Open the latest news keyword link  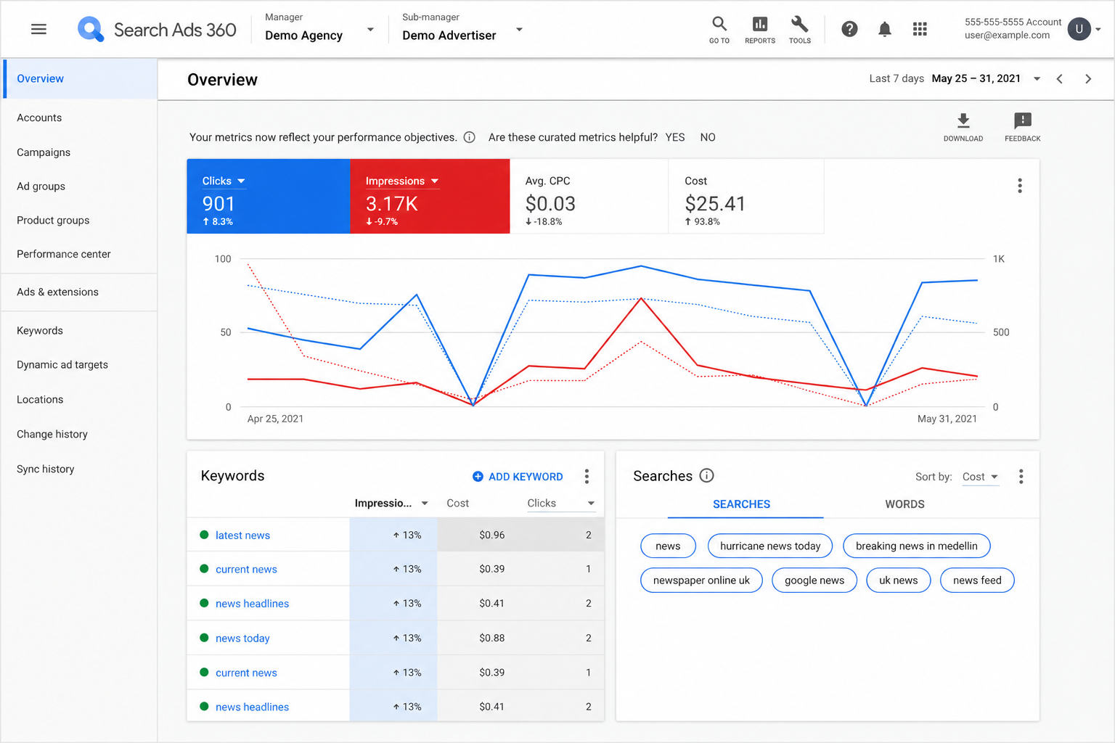(x=242, y=535)
